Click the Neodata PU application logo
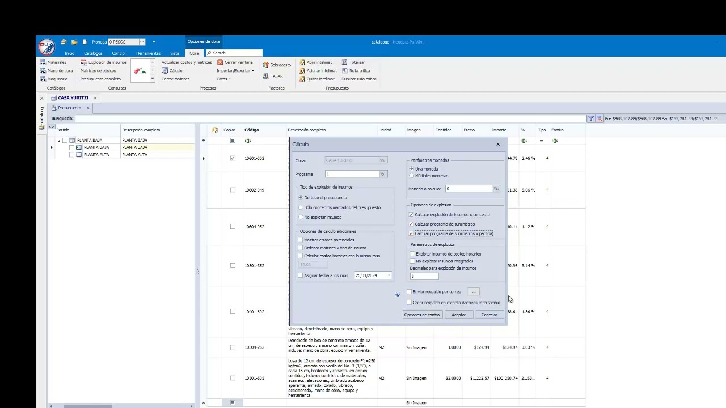Image resolution: width=726 pixels, height=408 pixels. 47,46
